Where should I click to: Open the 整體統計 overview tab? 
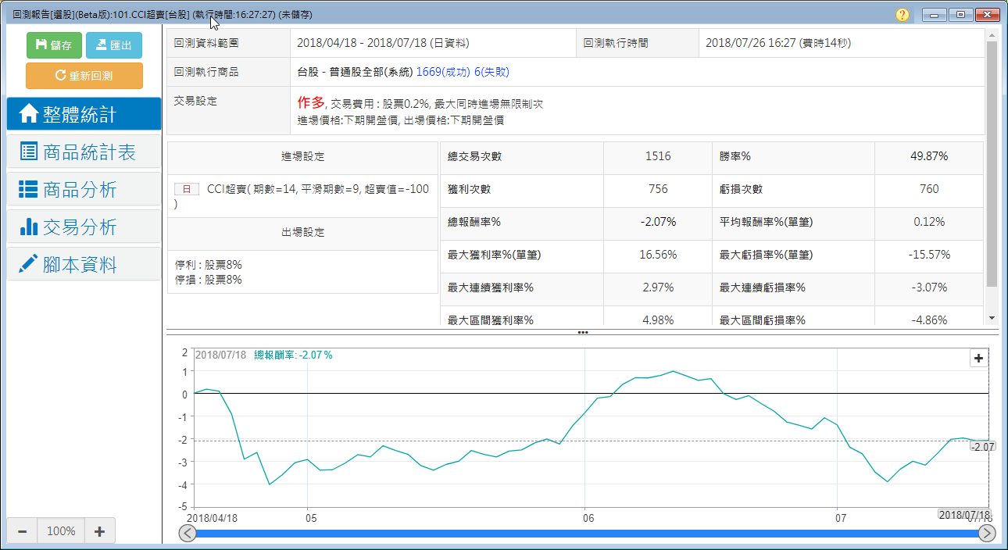click(x=84, y=114)
